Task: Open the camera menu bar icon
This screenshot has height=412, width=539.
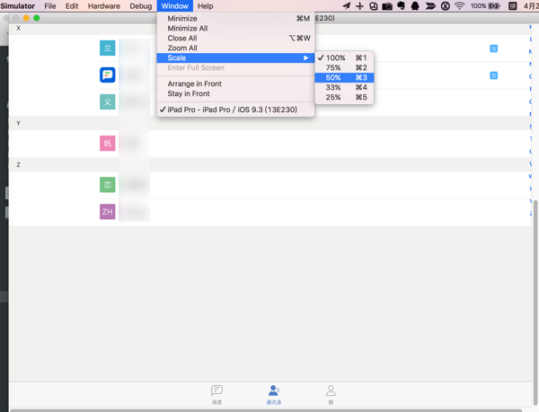Action: [x=387, y=6]
